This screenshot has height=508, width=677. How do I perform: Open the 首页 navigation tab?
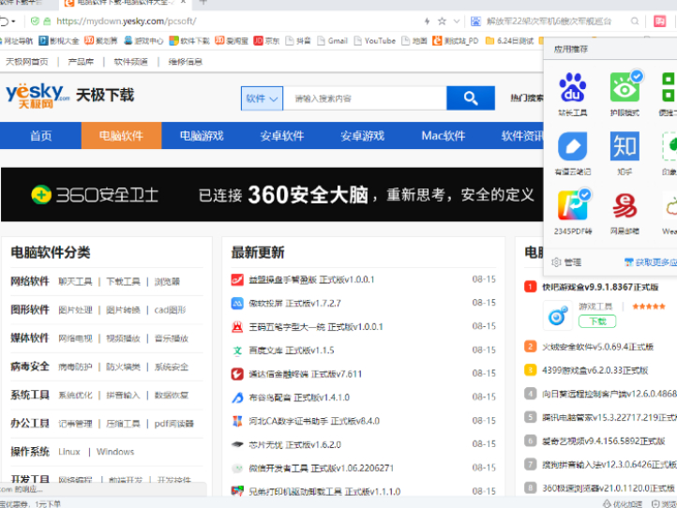(x=40, y=136)
